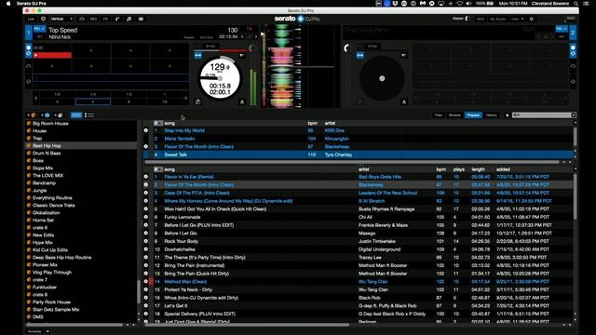This screenshot has width=596, height=335.
Task: Click the Link button in top toolbar
Action: coord(31,19)
